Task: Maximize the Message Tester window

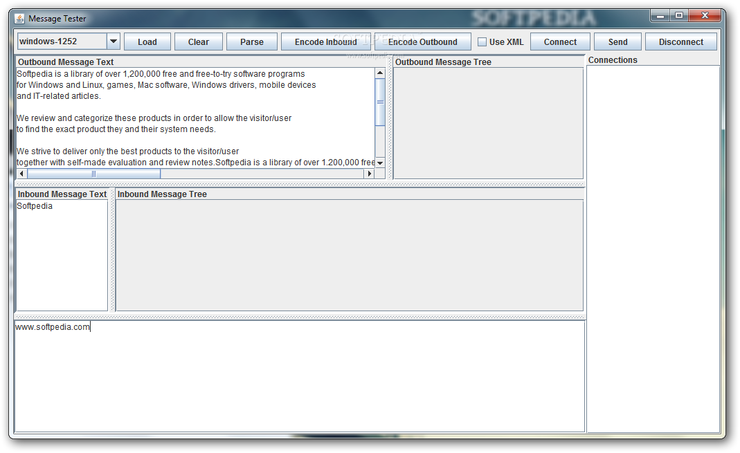Action: tap(679, 15)
